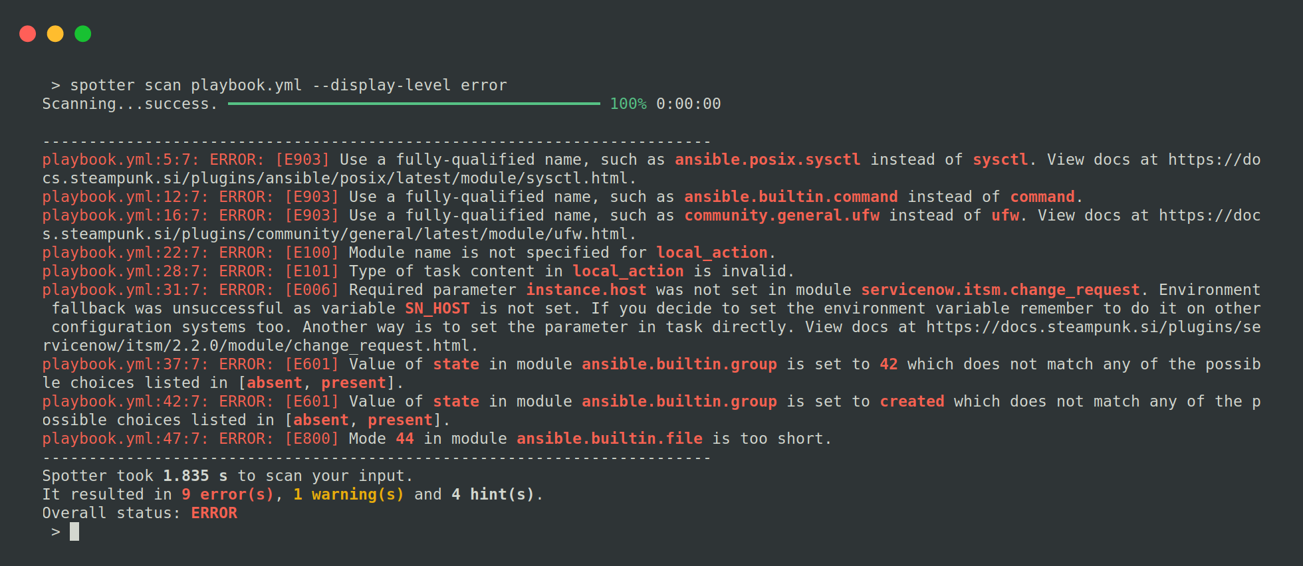Screen dimensions: 1303x566
Task: Click the ansible.posix.sysctl module name
Action: coord(767,159)
